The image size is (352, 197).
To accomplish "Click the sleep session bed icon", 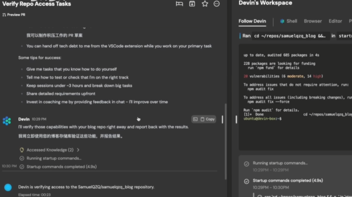I will [x=179, y=4].
